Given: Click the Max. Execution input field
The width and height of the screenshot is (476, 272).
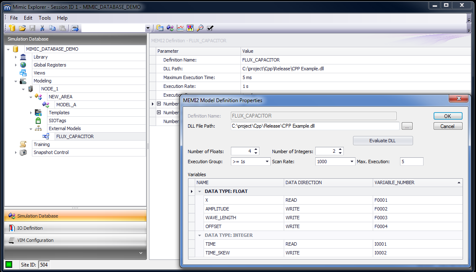Looking at the screenshot, I should (x=411, y=162).
